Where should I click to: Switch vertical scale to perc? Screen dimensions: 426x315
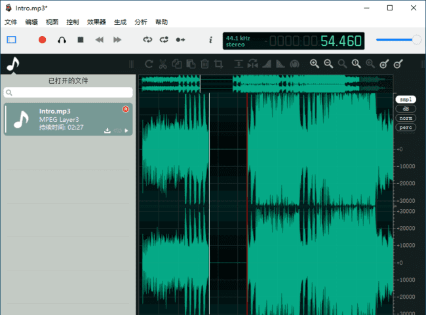click(406, 127)
